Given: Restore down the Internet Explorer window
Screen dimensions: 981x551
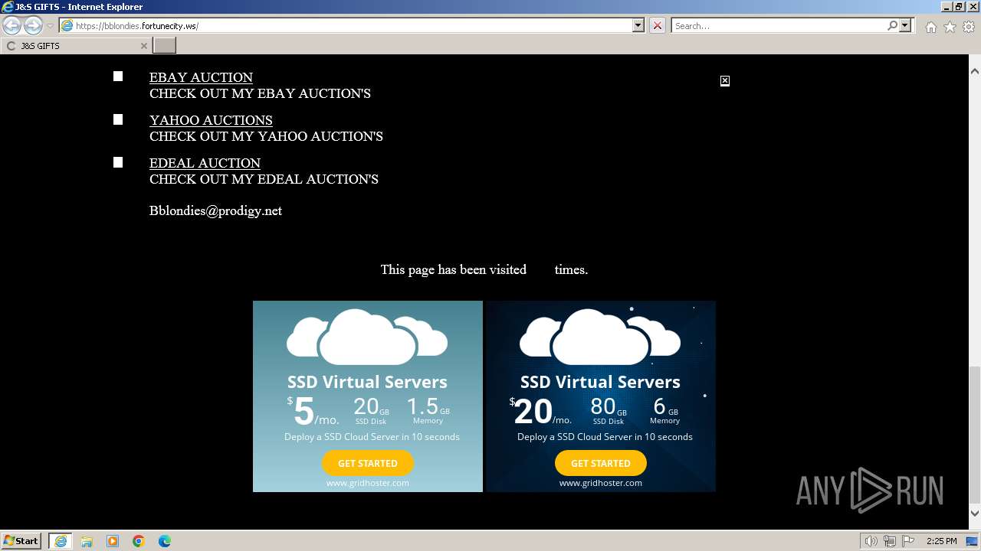Looking at the screenshot, I should click(960, 7).
